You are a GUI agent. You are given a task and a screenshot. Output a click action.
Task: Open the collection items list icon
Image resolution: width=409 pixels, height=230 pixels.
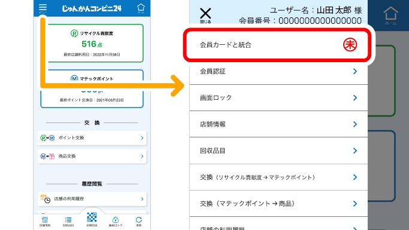point(68,222)
